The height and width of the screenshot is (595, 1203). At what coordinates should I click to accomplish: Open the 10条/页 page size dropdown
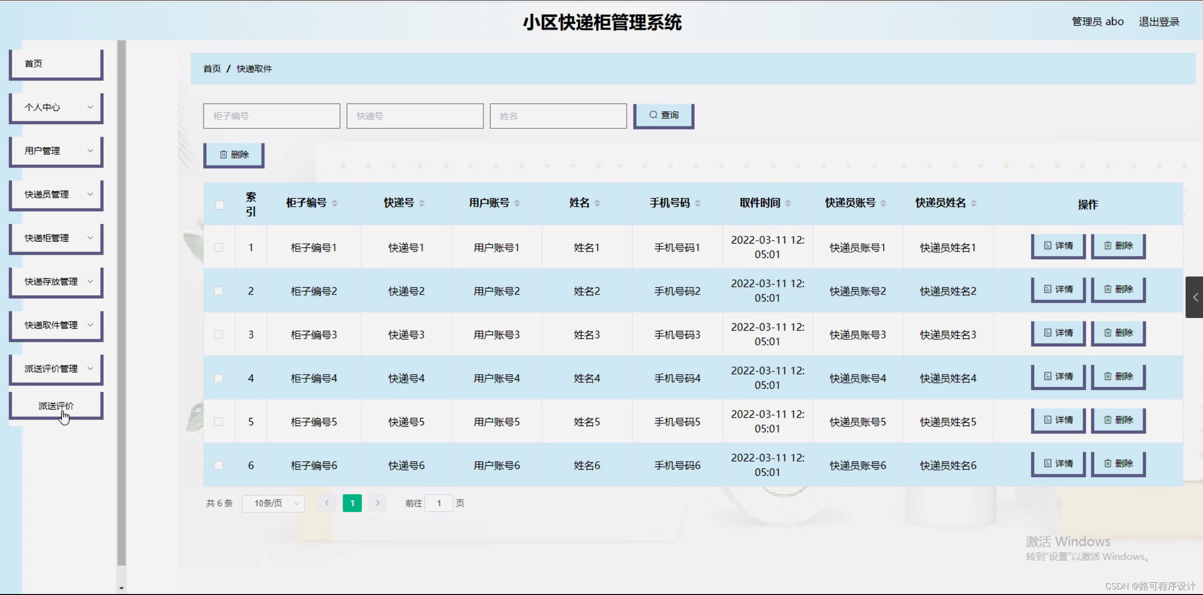click(x=273, y=503)
